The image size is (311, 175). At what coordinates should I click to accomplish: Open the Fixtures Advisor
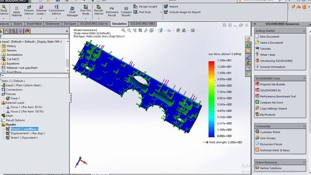point(29,10)
